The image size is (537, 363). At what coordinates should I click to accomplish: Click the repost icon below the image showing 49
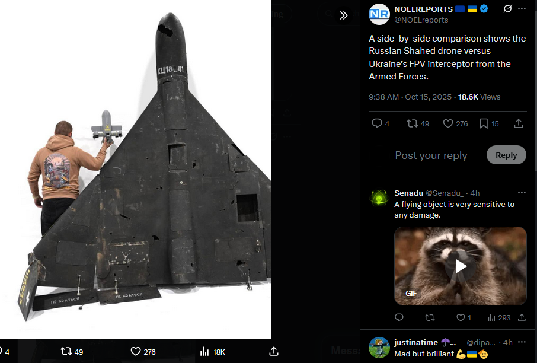pyautogui.click(x=72, y=352)
